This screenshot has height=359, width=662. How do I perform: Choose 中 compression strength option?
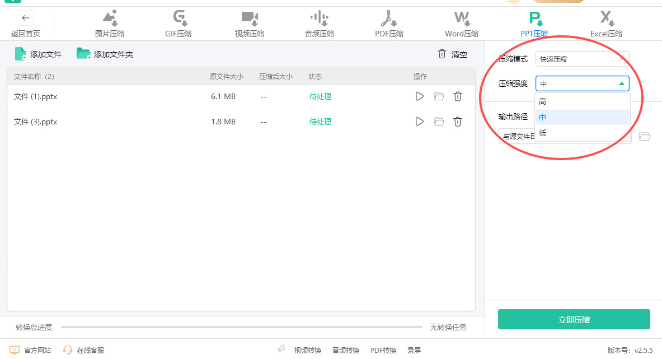(582, 117)
